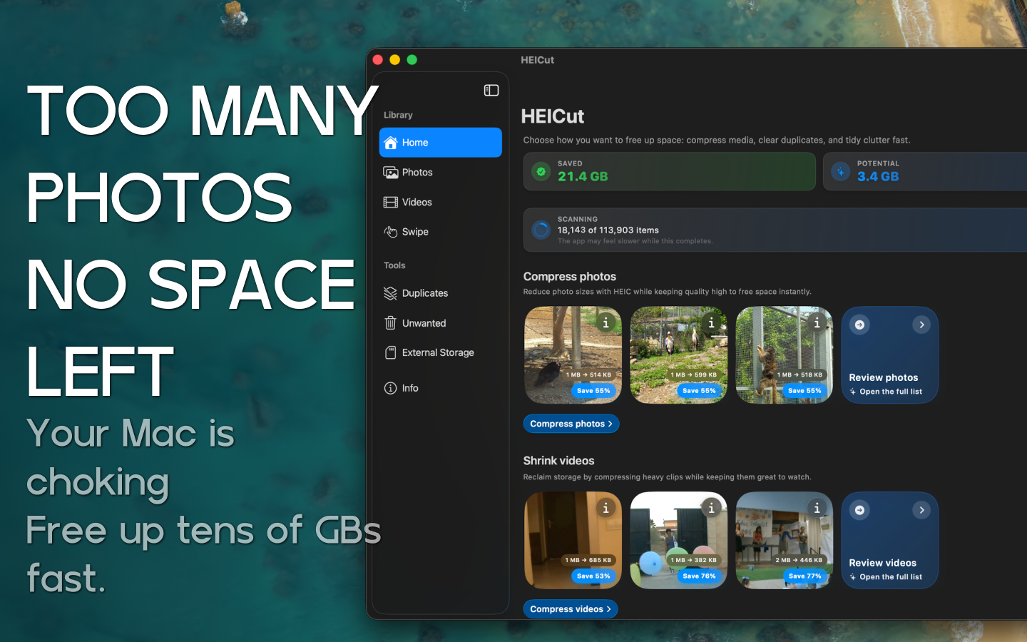Show info for the 446 KB video
Image resolution: width=1027 pixels, height=642 pixels.
[817, 508]
